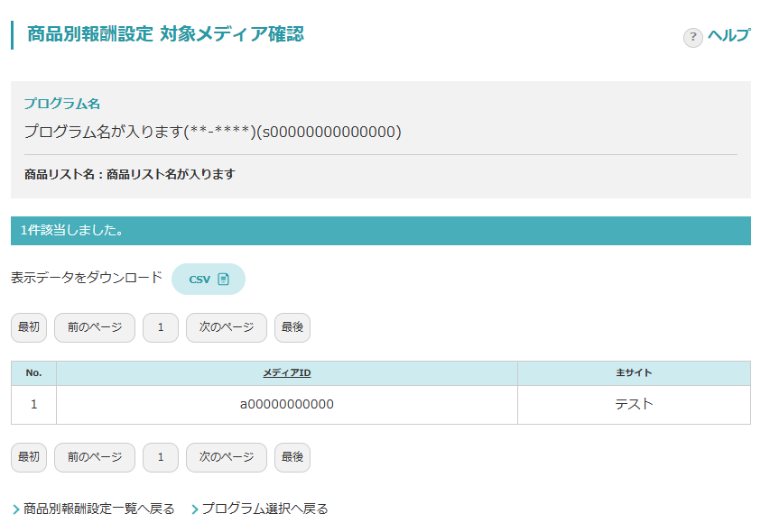Click the chevron icon before プログラム選択へ戻る
The width and height of the screenshot is (770, 523).
(x=195, y=509)
